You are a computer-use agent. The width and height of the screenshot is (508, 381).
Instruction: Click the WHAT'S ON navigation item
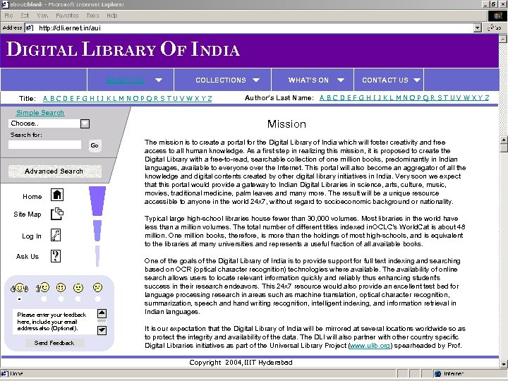point(308,80)
